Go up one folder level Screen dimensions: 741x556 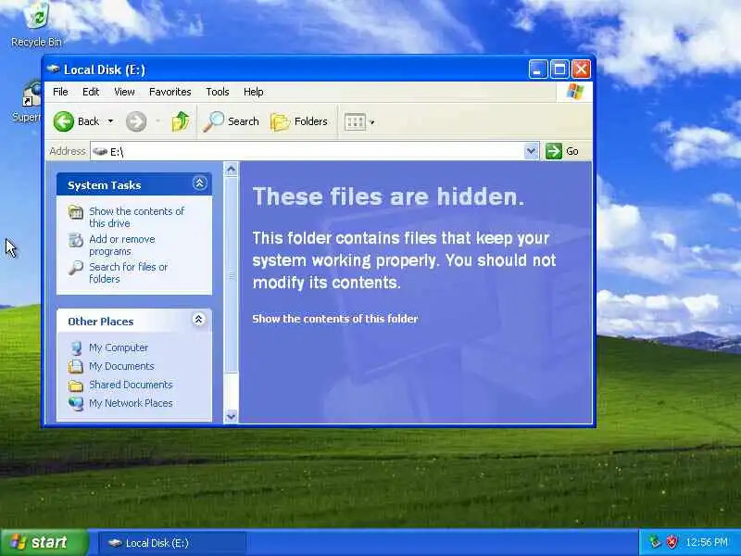(180, 121)
